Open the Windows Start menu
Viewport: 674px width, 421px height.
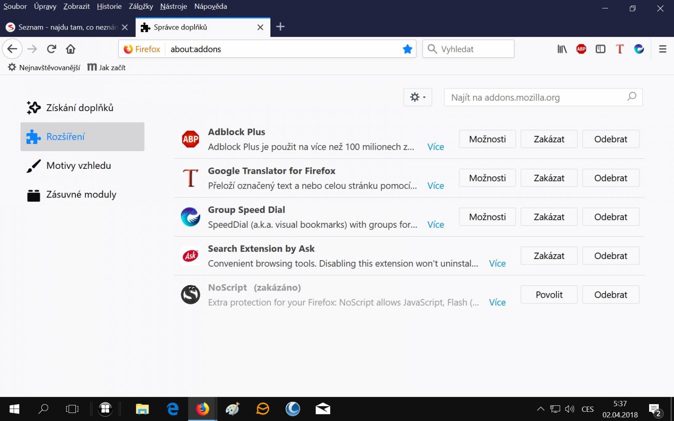click(14, 409)
